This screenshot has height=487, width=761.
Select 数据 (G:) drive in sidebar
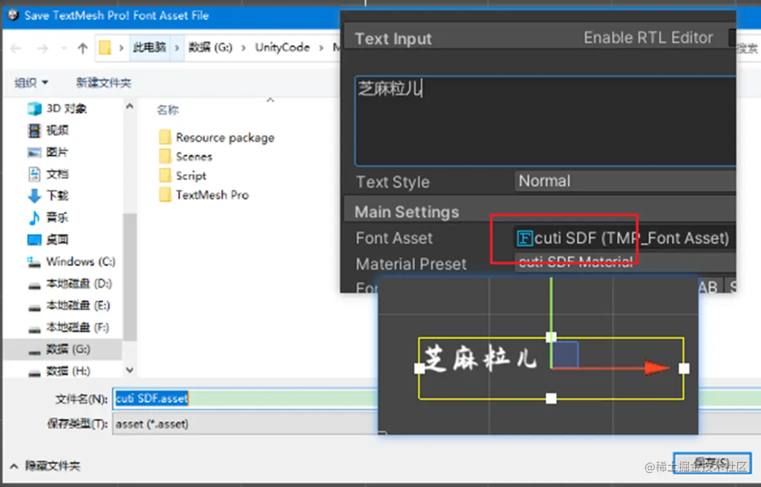pyautogui.click(x=62, y=349)
